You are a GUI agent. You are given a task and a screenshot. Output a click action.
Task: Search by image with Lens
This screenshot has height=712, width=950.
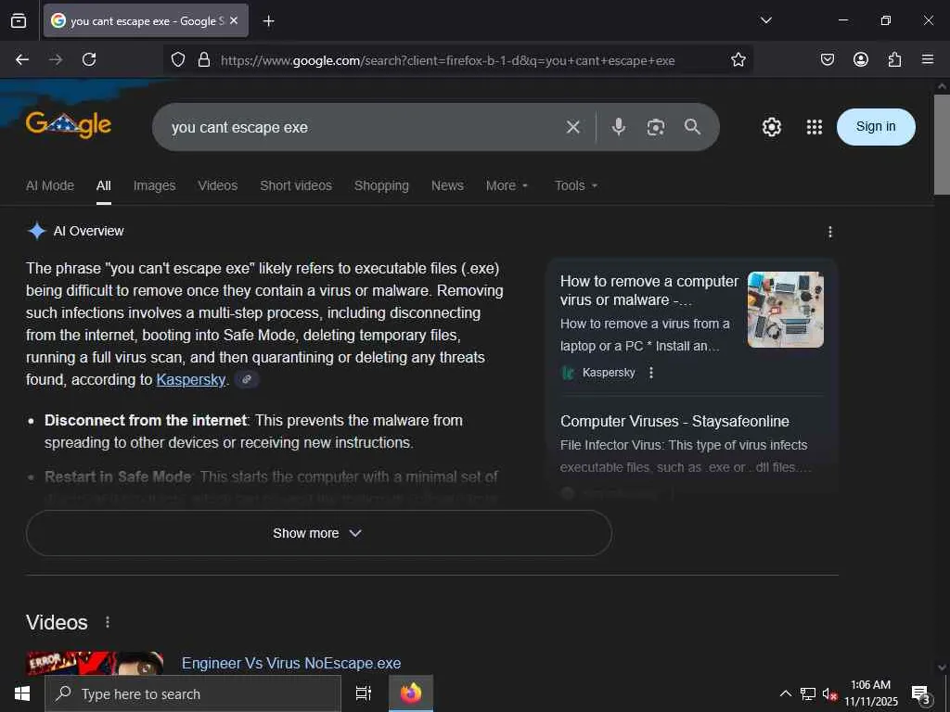[656, 127]
